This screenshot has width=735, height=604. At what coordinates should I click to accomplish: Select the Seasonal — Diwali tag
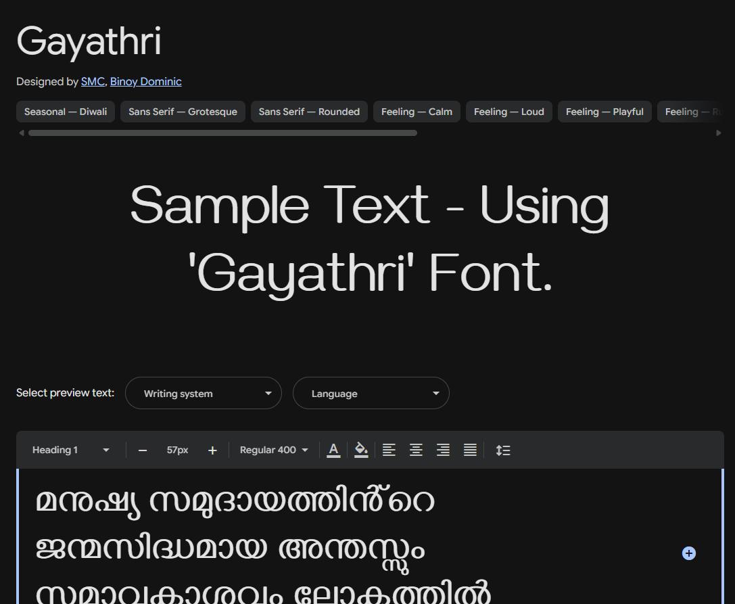66,112
